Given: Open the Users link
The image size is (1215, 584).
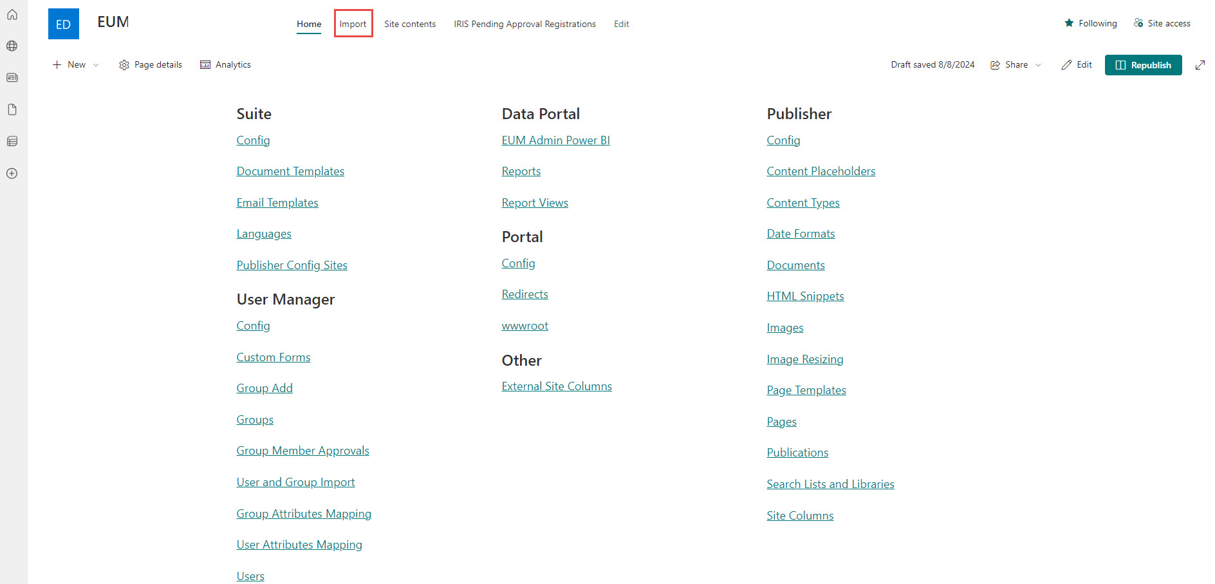Looking at the screenshot, I should 250,576.
